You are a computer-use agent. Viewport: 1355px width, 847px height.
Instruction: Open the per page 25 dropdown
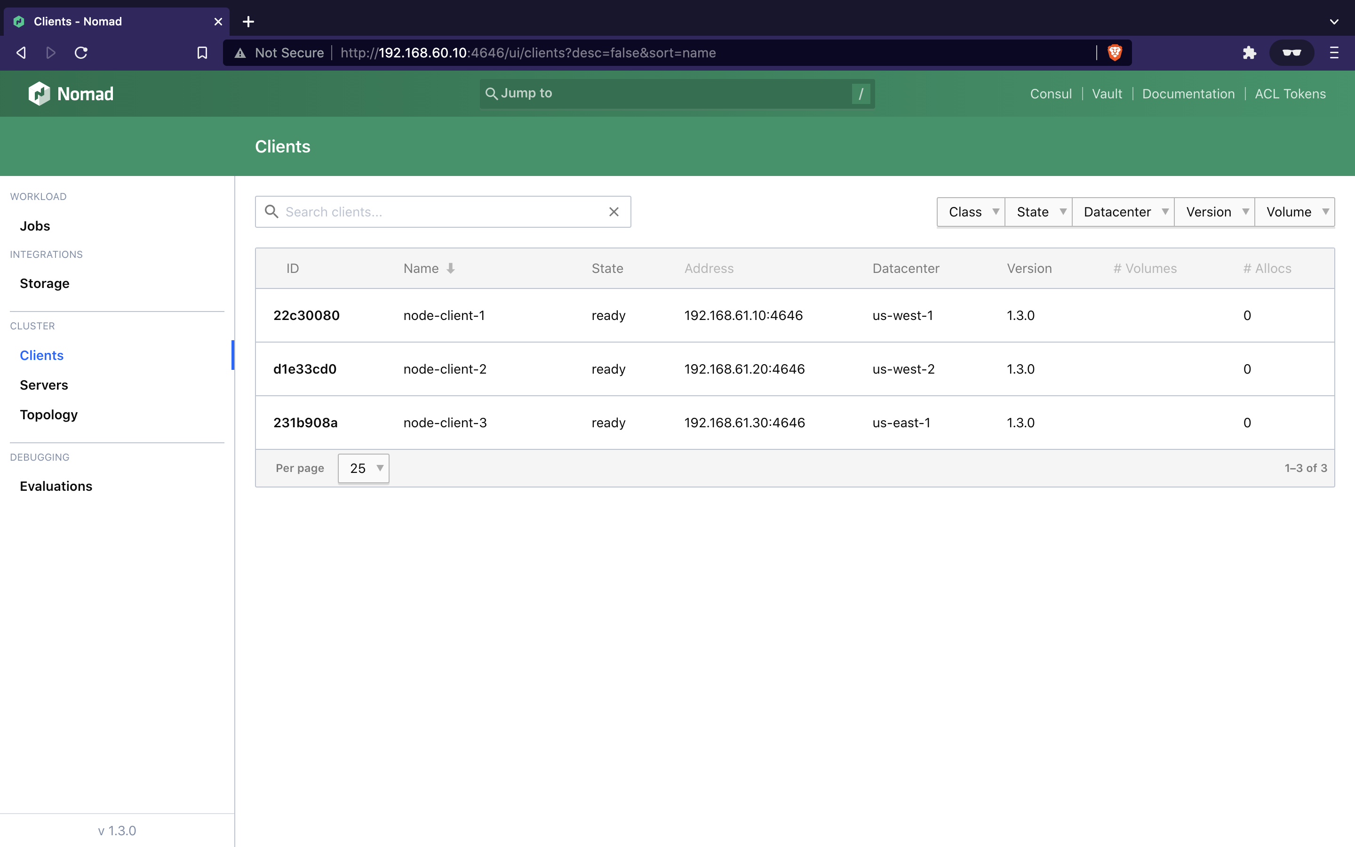363,468
